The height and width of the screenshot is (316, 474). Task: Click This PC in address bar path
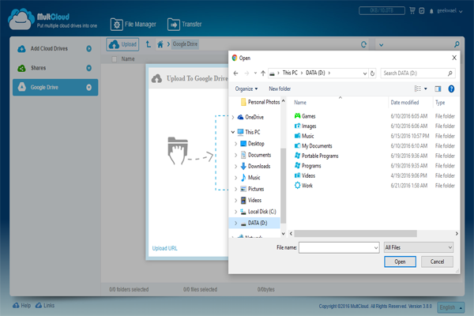tap(290, 73)
